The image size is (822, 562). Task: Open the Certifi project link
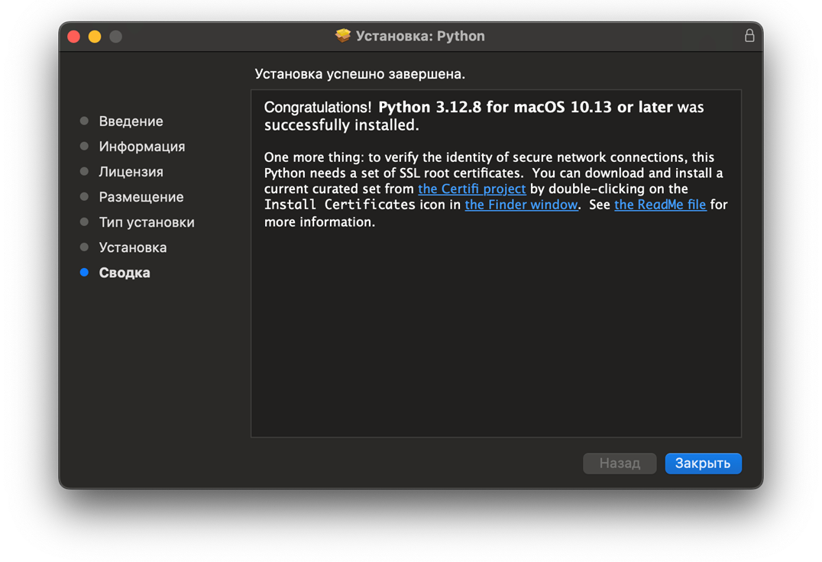coord(471,189)
